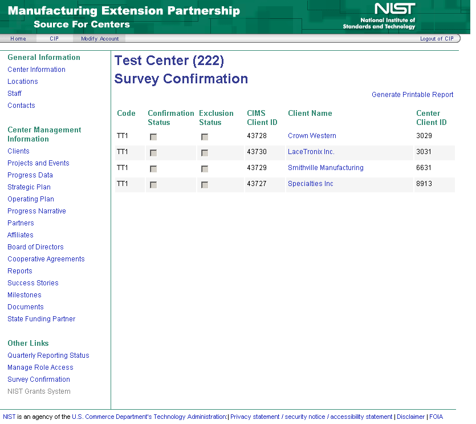The image size is (476, 424).
Task: Navigate to Quarterly Reporting Status
Action: click(x=48, y=356)
